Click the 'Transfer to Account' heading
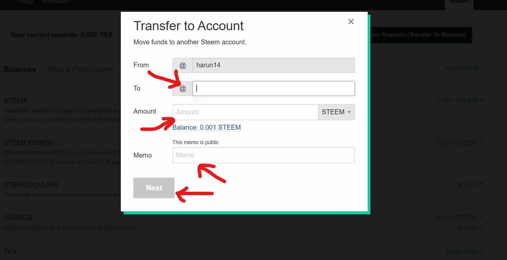Viewport: 507px width, 260px height. pyautogui.click(x=188, y=26)
